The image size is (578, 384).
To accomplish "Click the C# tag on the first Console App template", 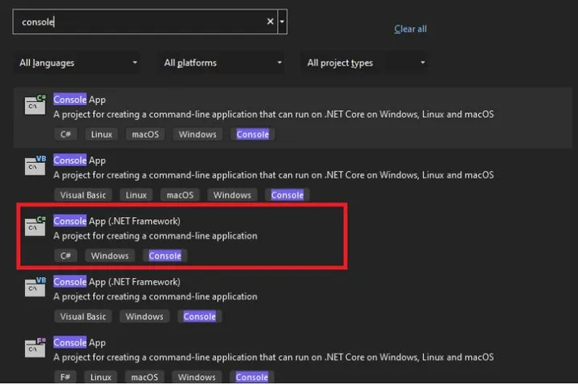I will [x=66, y=134].
